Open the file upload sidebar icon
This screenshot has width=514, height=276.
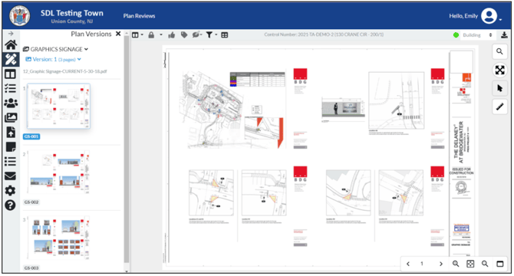point(11,132)
